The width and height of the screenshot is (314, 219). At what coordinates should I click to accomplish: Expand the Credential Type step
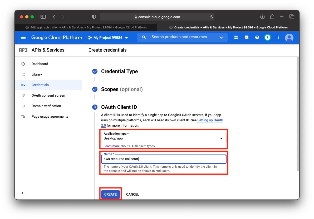click(119, 72)
